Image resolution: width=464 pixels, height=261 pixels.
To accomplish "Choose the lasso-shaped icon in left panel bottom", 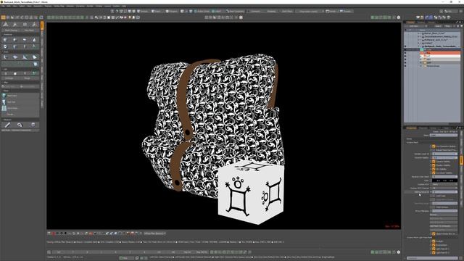I will pos(20,125).
